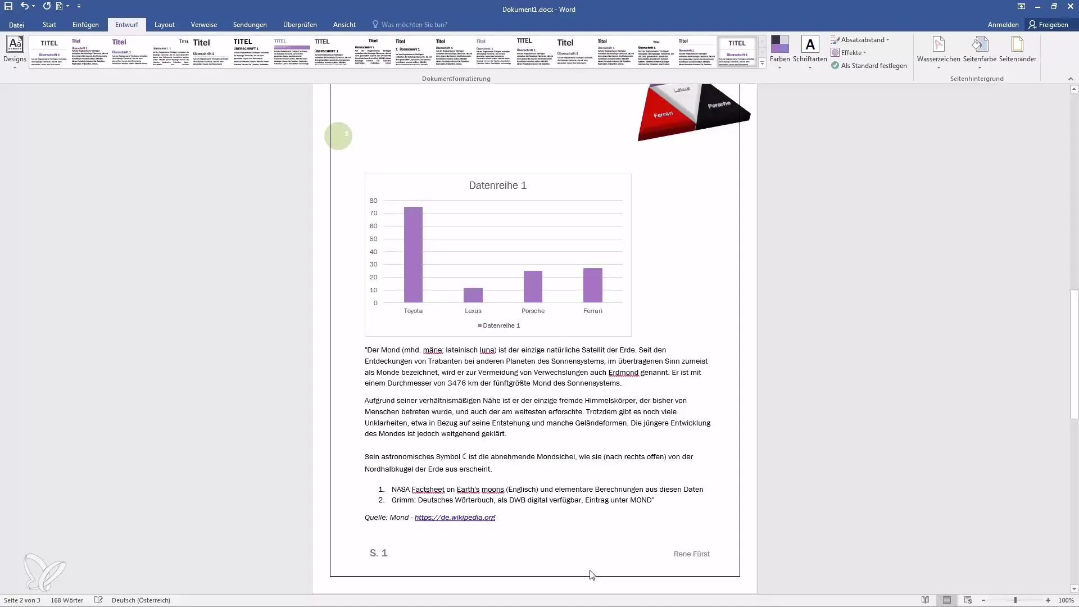Click the Save icon in quick access toolbar
The image size is (1079, 607).
click(x=8, y=6)
